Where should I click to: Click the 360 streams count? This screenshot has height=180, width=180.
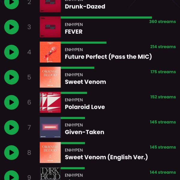(x=163, y=22)
